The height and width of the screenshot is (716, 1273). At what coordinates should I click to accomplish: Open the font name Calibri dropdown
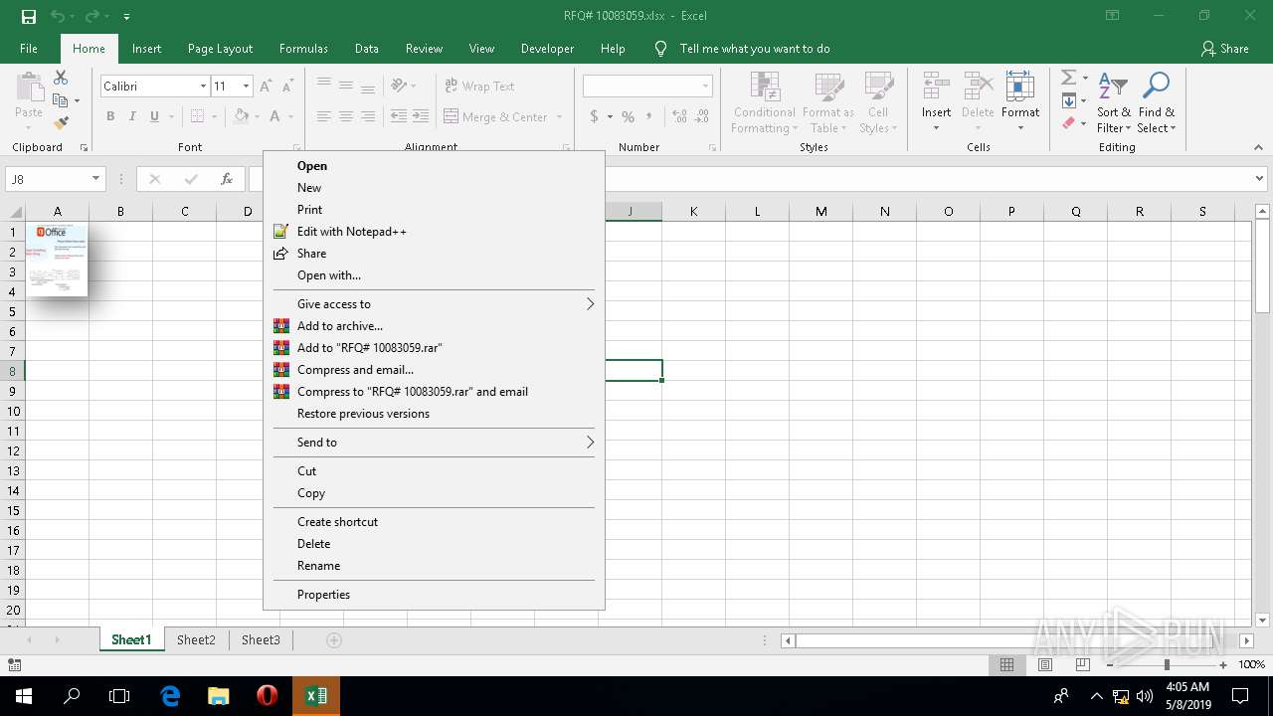(203, 87)
